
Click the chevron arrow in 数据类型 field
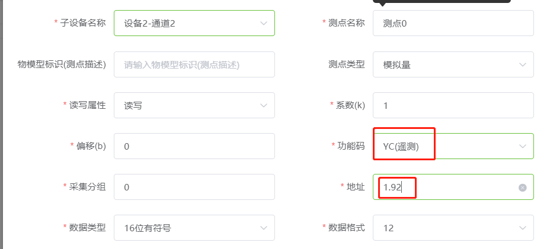[263, 228]
